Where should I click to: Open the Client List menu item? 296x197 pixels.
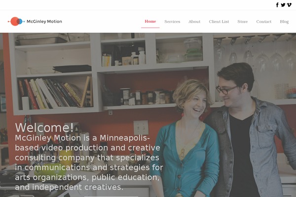pos(219,22)
